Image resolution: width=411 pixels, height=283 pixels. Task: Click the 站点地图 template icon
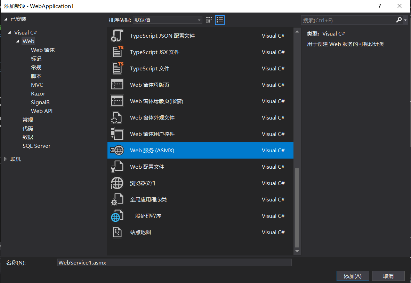point(117,232)
